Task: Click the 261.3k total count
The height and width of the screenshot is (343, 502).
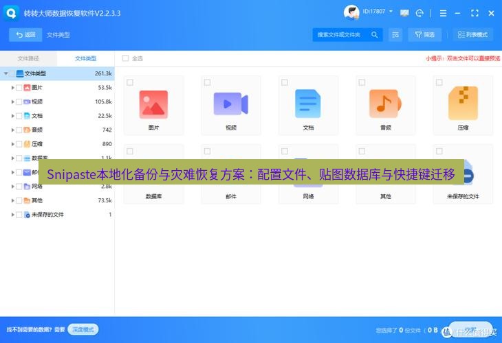Action: [x=103, y=73]
